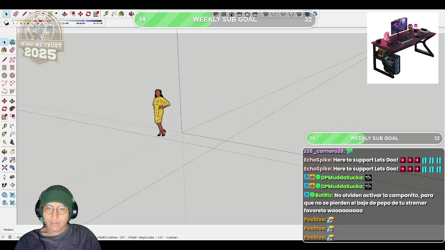Select the Follow Me tool
The height and width of the screenshot is (250, 445).
click(x=12, y=109)
